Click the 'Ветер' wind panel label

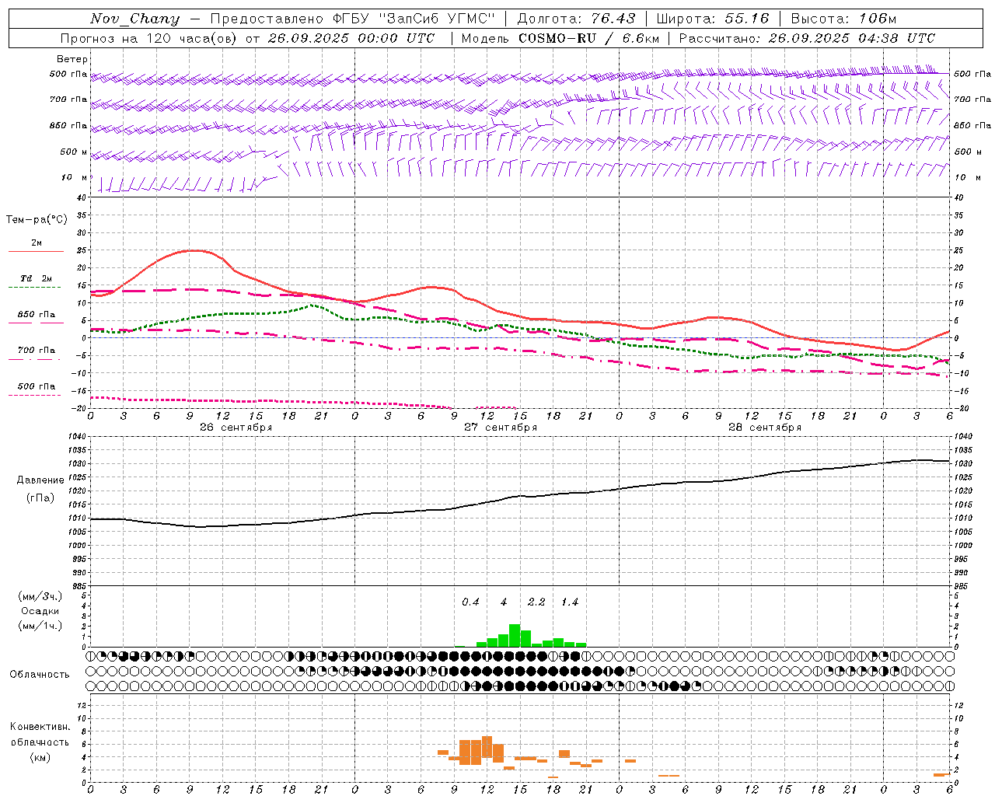pos(72,59)
